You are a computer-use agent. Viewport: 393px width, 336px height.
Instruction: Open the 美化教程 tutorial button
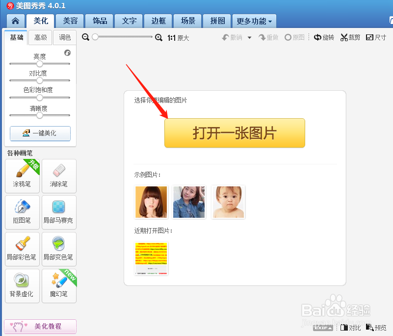point(40,326)
